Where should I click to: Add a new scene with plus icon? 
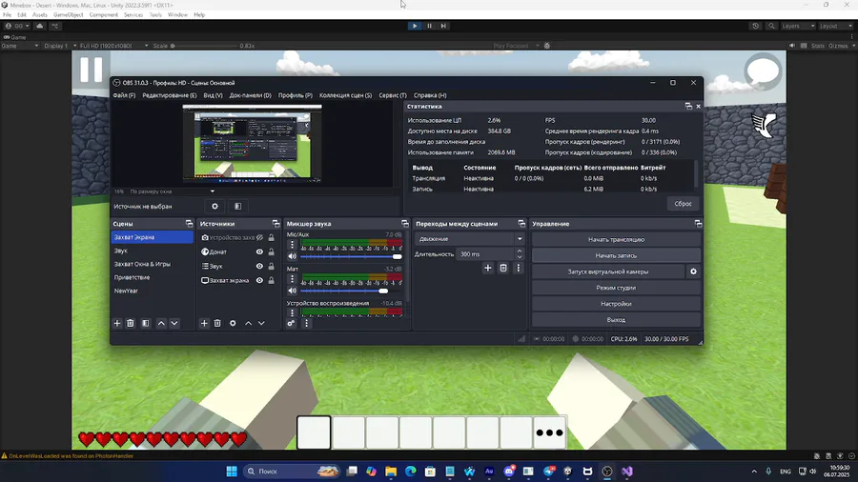click(x=117, y=324)
